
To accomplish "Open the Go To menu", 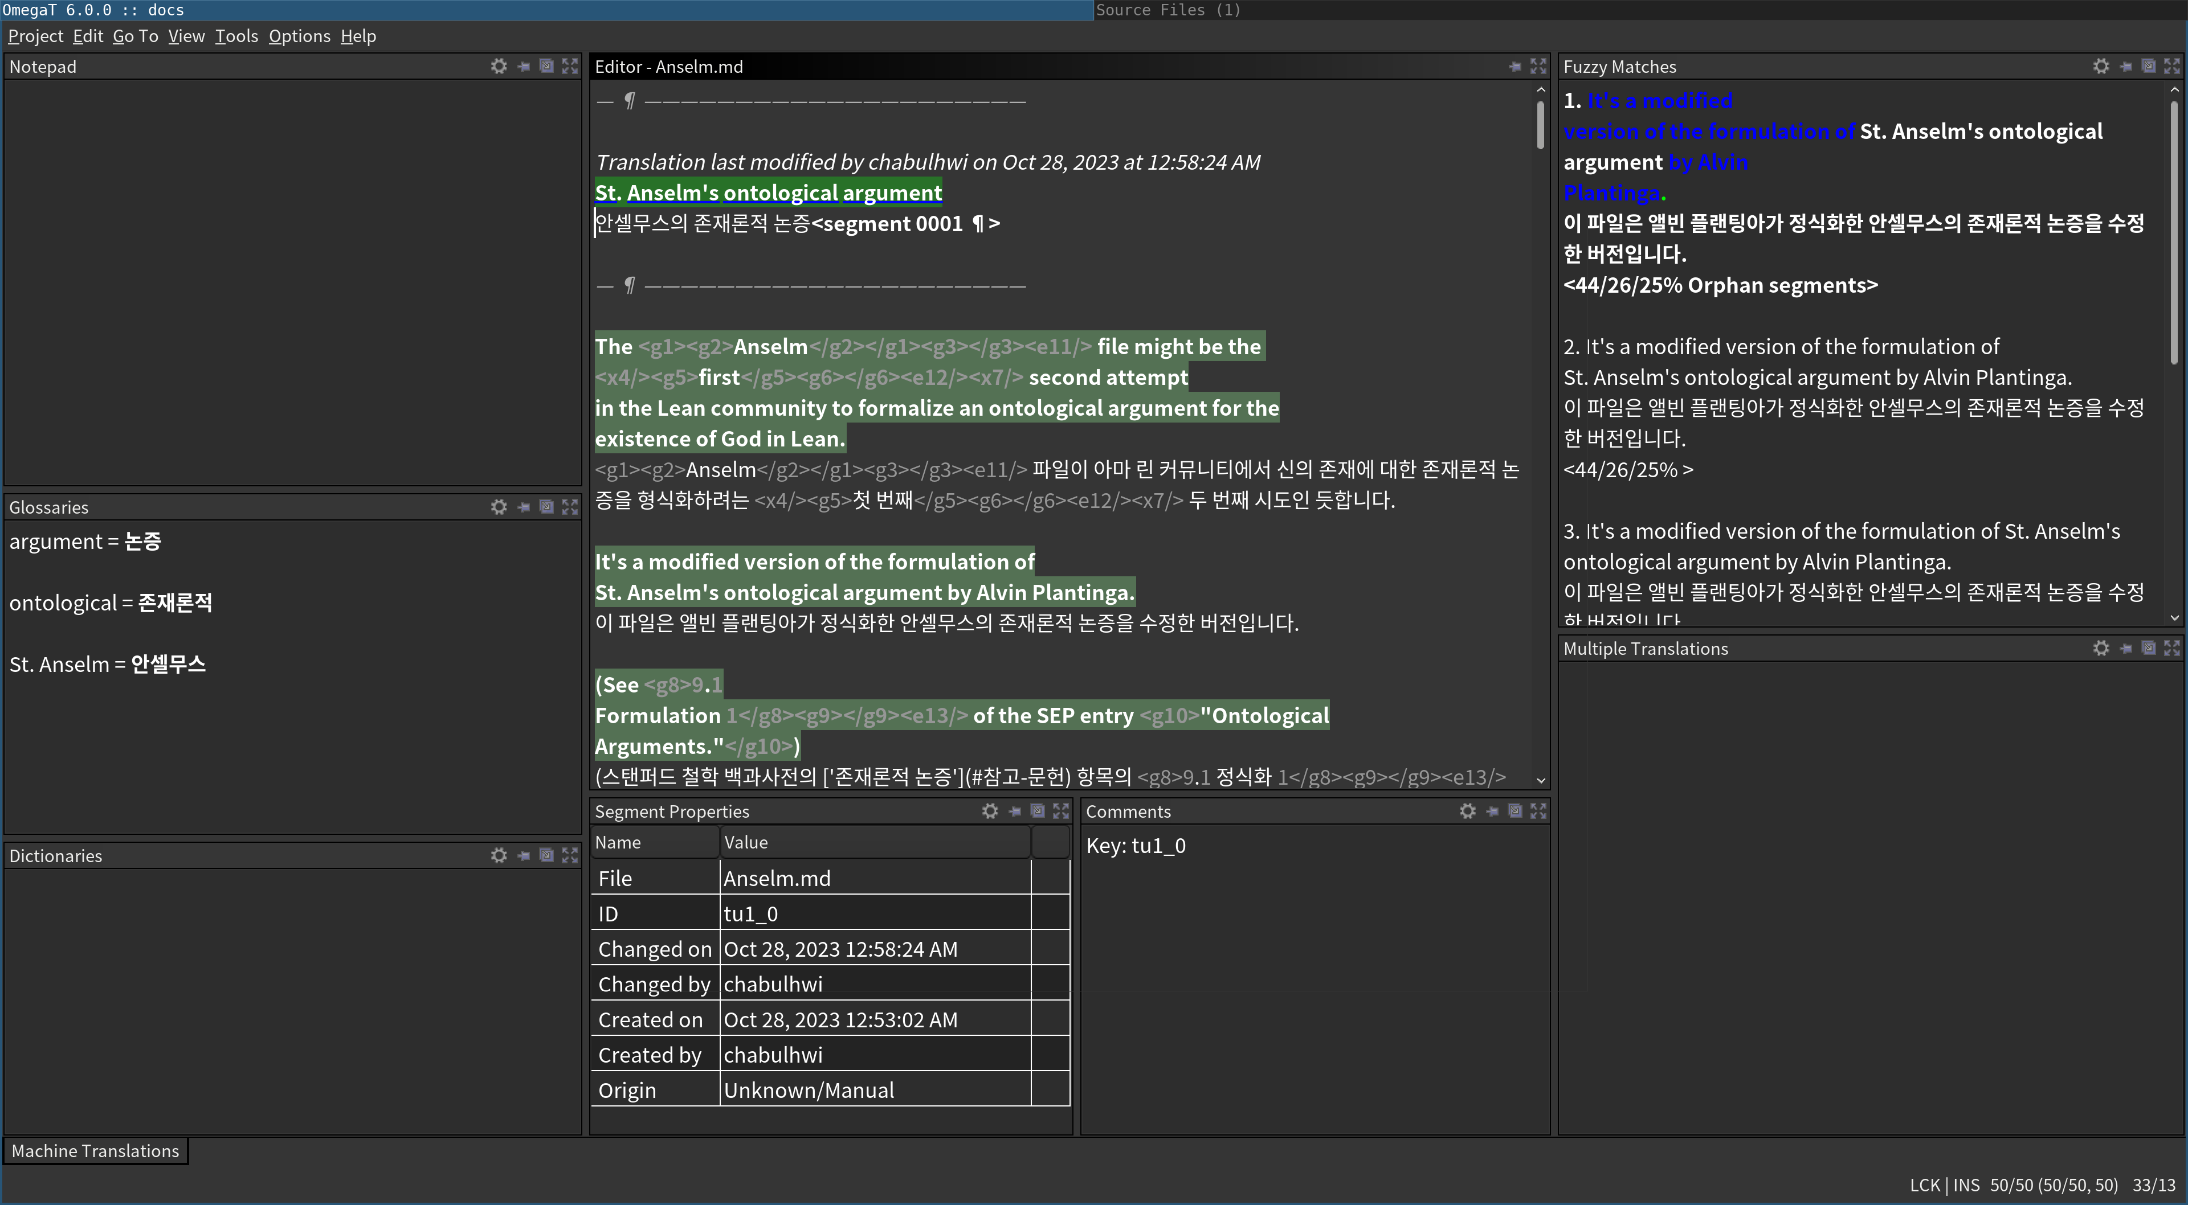I will pos(135,36).
